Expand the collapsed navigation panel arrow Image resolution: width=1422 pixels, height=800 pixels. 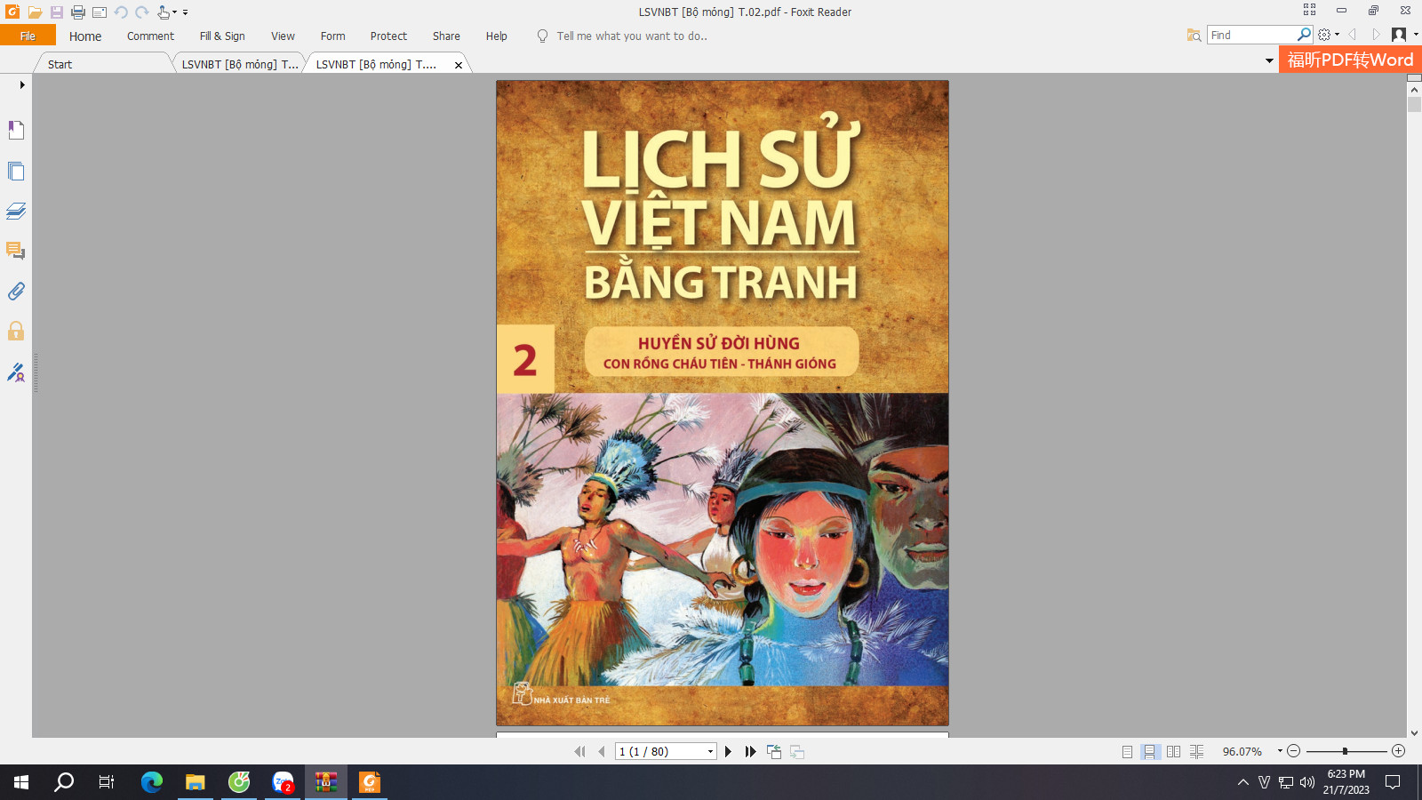point(22,85)
